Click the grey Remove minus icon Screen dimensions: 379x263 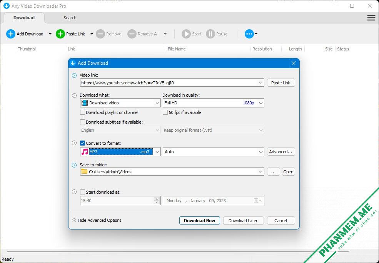tap(100, 34)
